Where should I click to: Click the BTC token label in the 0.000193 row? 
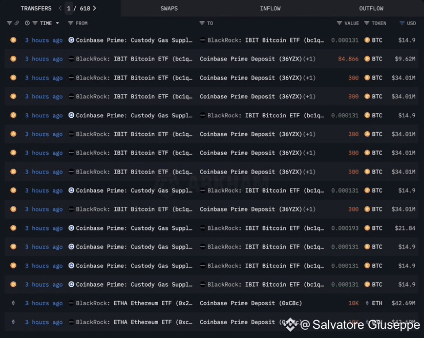click(x=377, y=228)
